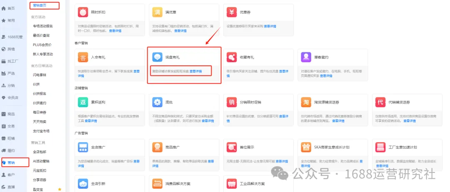Click 查看详情 link in 限时折扣 card
Viewport: 450px width, 192px height.
(115, 31)
